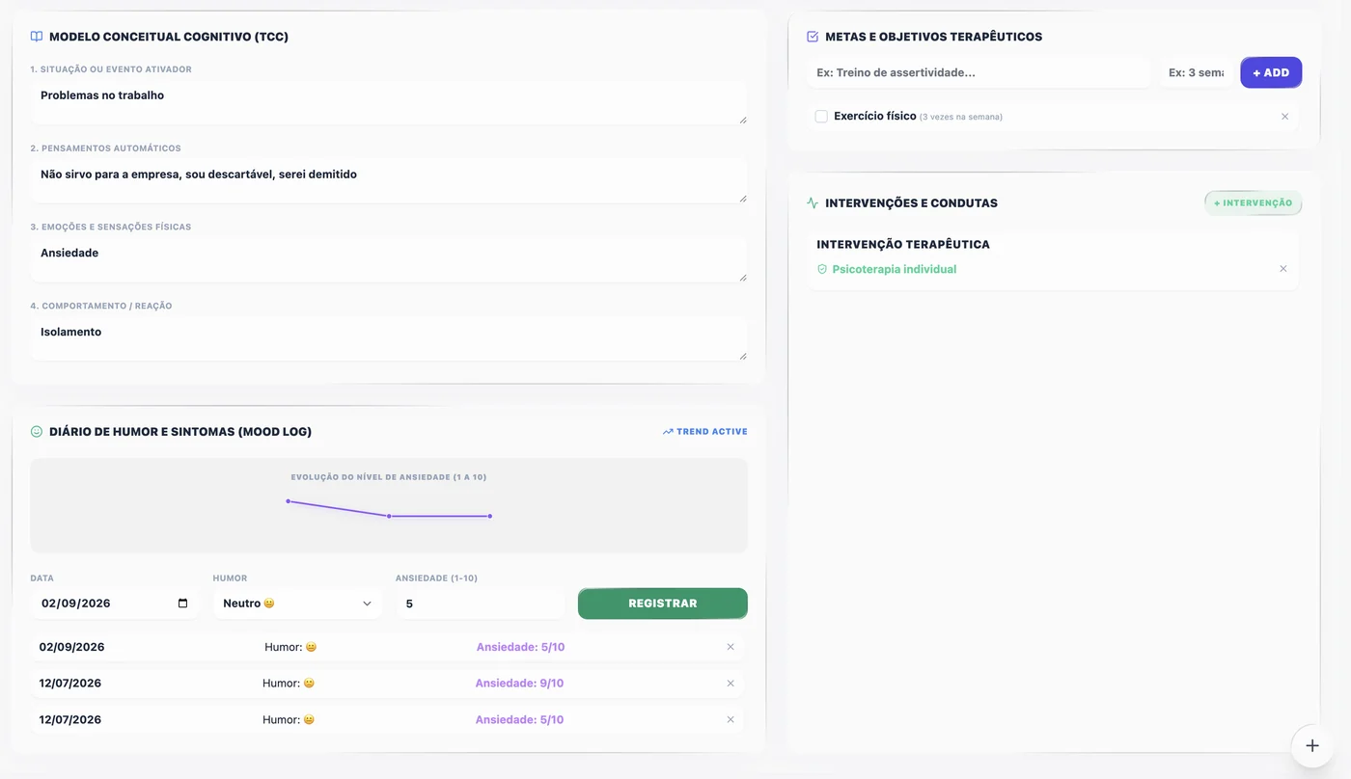The height and width of the screenshot is (779, 1351).
Task: Select the Psicoterapia individual text
Action: tap(895, 270)
